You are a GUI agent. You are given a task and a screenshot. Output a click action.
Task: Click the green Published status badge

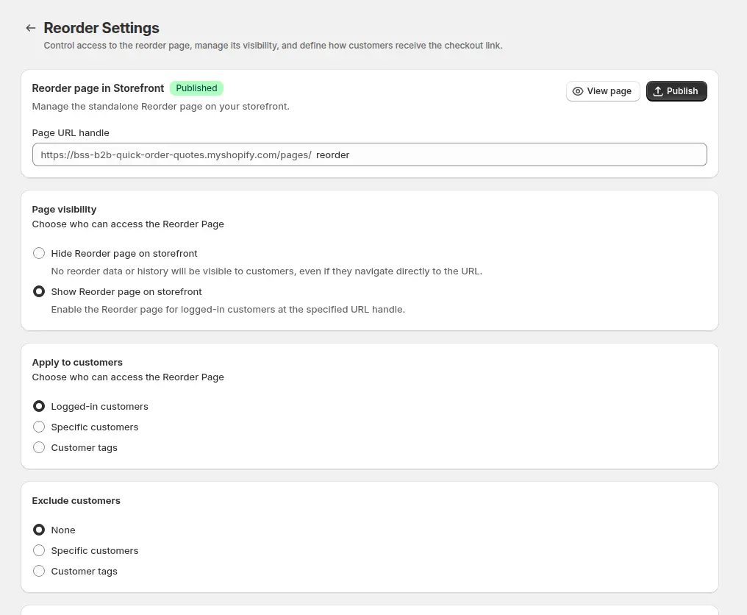pyautogui.click(x=196, y=88)
